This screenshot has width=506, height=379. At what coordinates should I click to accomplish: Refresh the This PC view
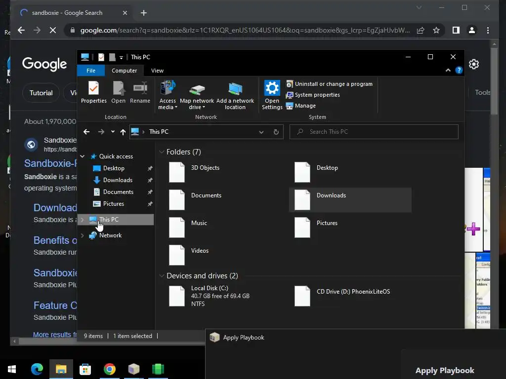point(276,132)
